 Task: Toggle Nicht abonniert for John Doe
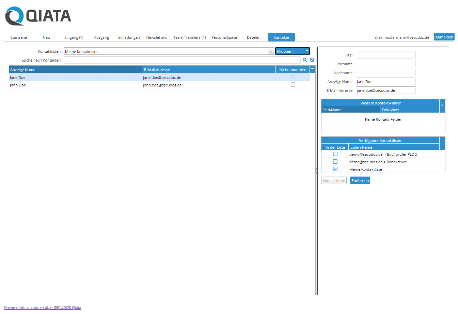(293, 85)
